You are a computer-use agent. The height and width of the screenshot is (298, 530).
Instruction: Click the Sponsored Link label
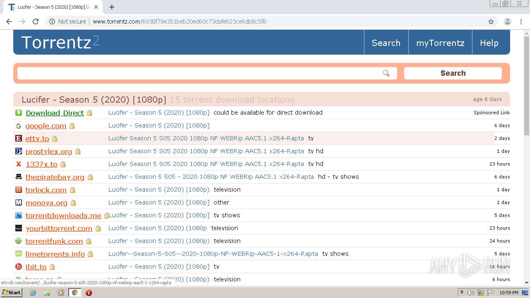click(x=492, y=113)
